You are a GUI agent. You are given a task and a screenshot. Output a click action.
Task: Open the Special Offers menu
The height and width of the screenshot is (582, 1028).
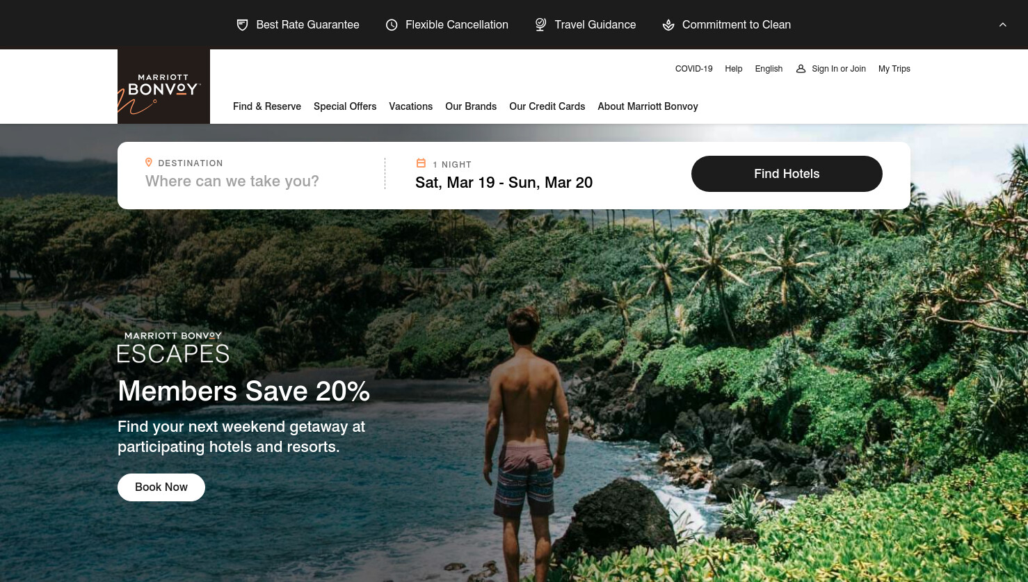(x=345, y=106)
